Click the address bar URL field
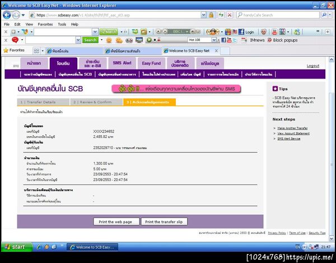336x263 pixels. (116, 15)
